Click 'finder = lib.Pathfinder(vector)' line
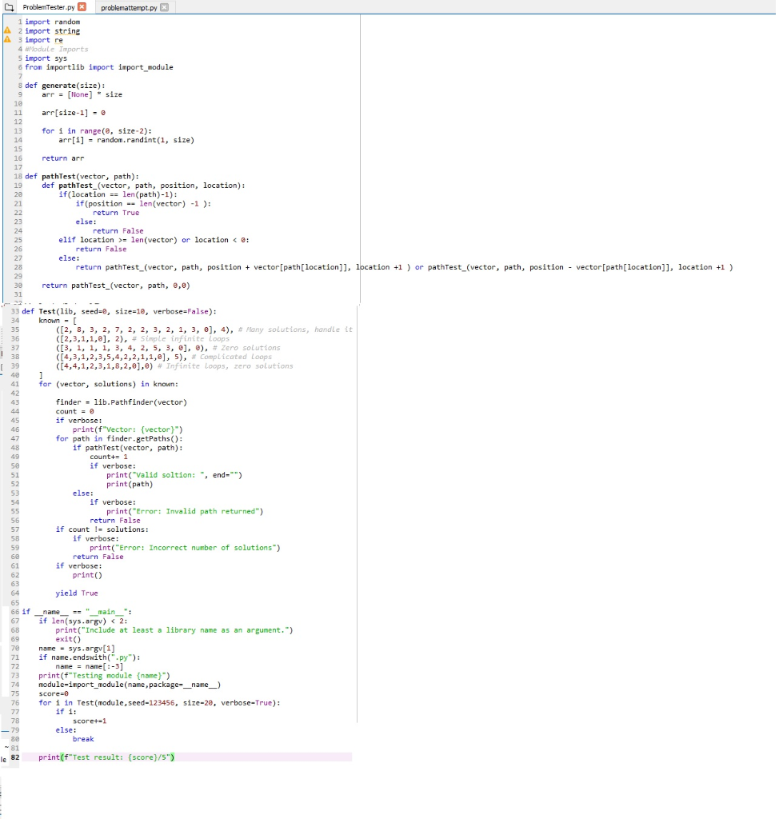 pos(122,402)
